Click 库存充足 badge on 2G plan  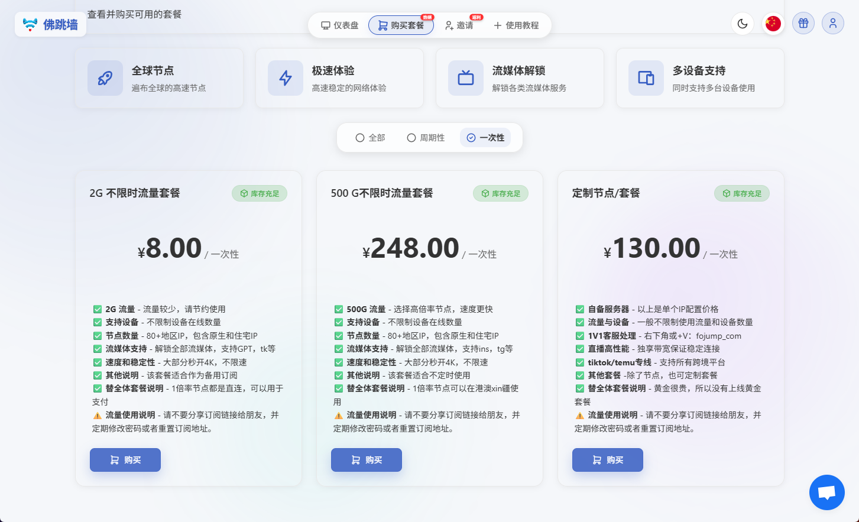pos(260,193)
